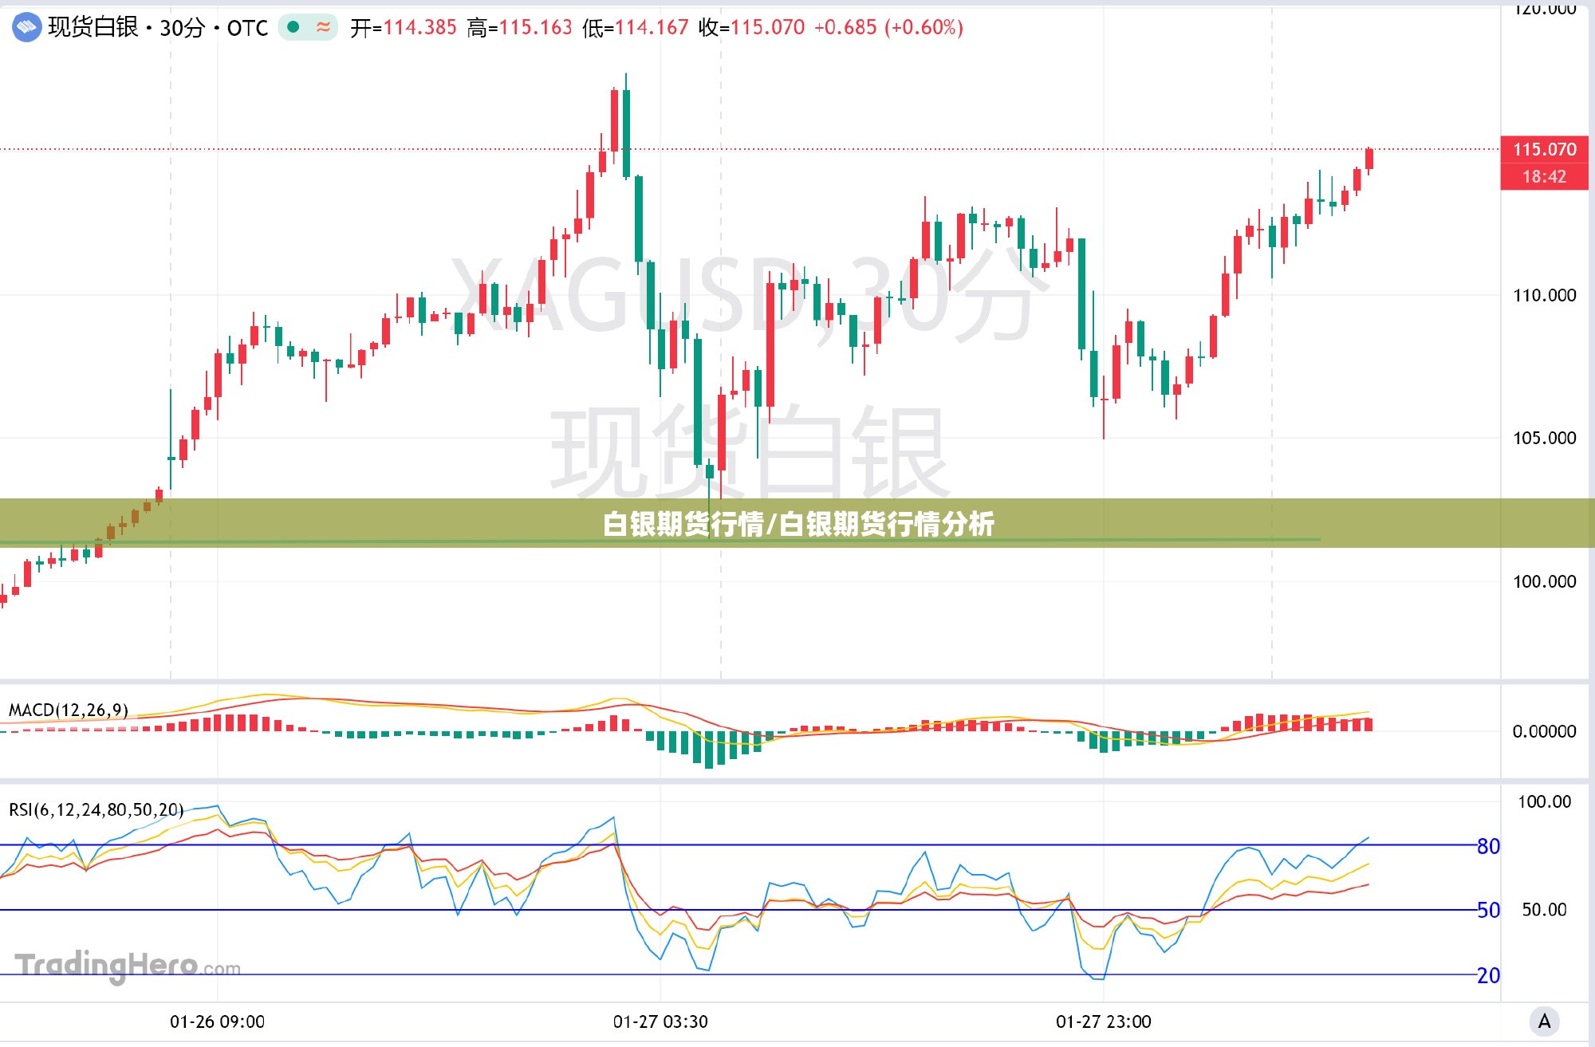Click the green market status dot
Screen dimensions: 1595x1047
(293, 27)
